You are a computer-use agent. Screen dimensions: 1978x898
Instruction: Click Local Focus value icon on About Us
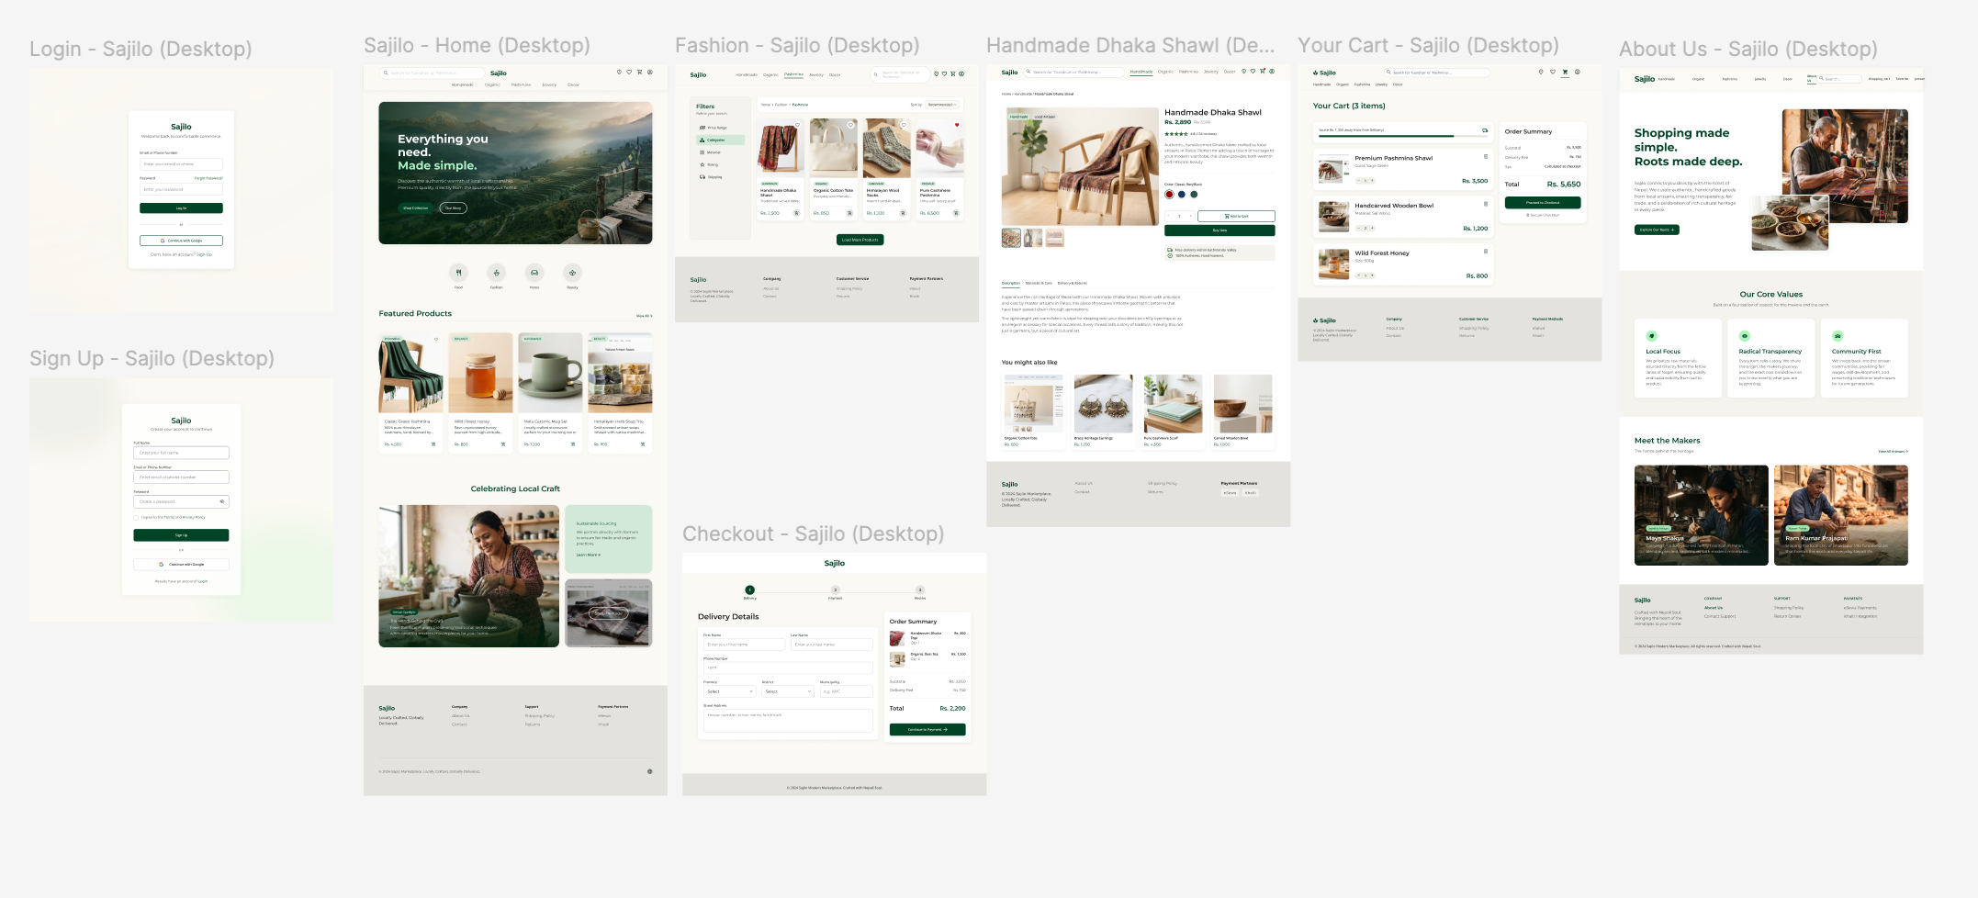point(1652,336)
